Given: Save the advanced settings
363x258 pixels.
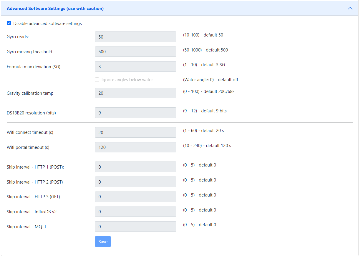Looking at the screenshot, I should [x=103, y=242].
